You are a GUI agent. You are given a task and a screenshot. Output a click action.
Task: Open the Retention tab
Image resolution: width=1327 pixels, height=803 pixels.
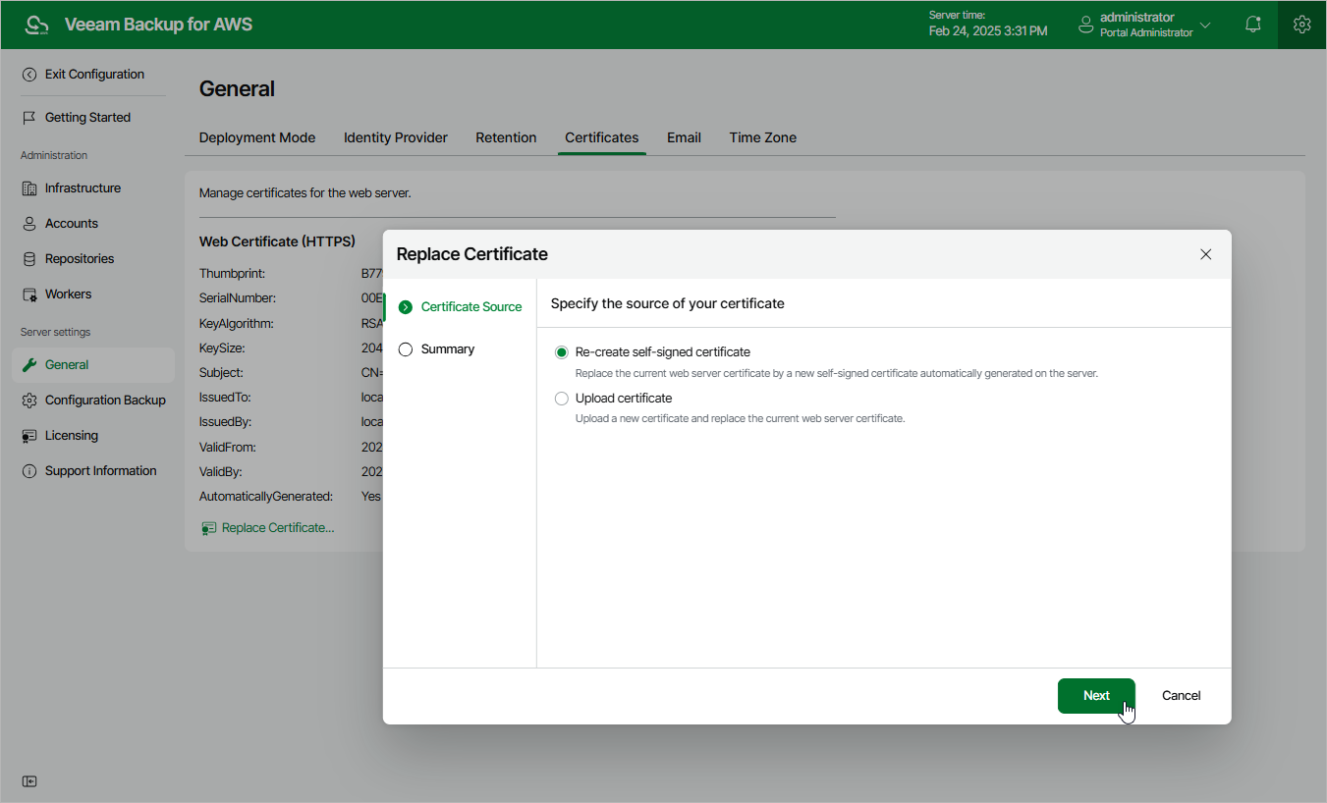506,137
